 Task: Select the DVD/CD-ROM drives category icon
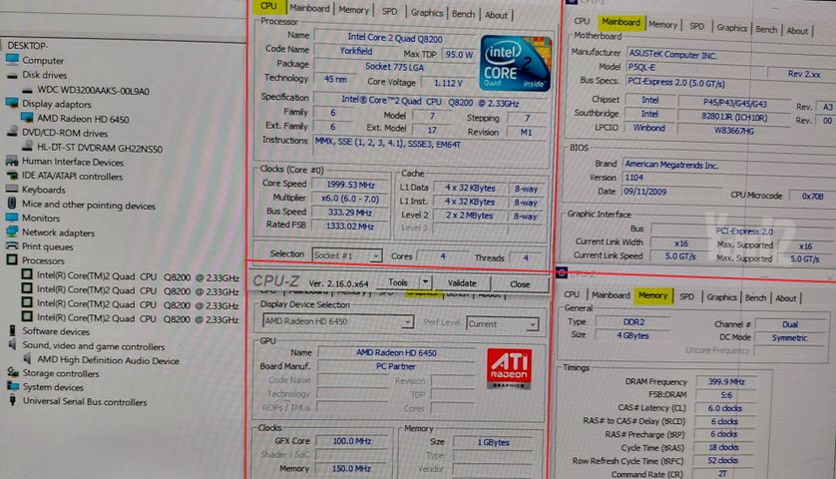pos(12,133)
